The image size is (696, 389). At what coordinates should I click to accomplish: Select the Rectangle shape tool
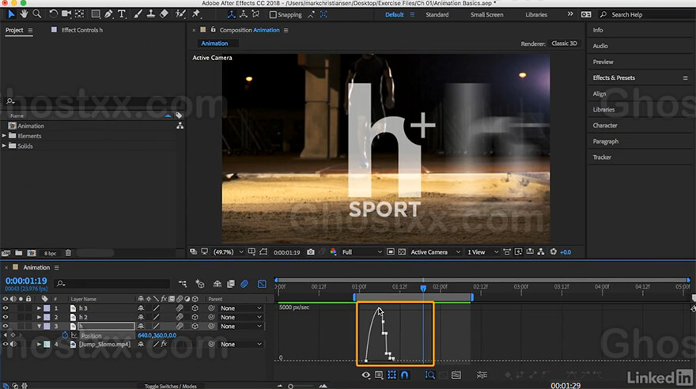tap(96, 14)
